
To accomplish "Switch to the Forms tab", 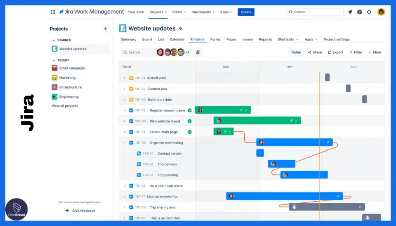I will (x=215, y=39).
